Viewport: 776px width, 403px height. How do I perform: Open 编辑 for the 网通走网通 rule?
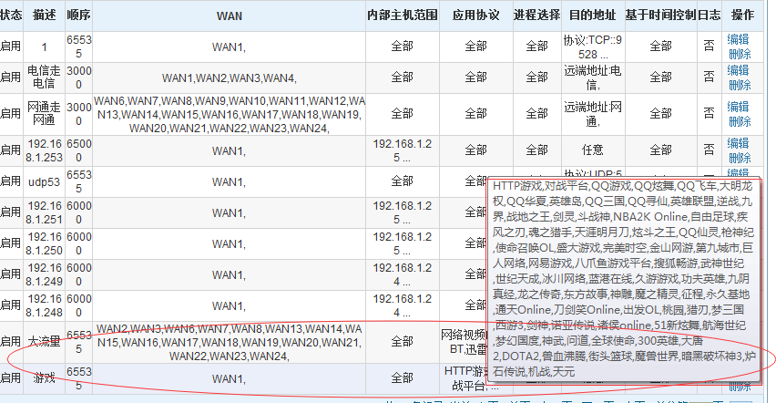coord(738,107)
